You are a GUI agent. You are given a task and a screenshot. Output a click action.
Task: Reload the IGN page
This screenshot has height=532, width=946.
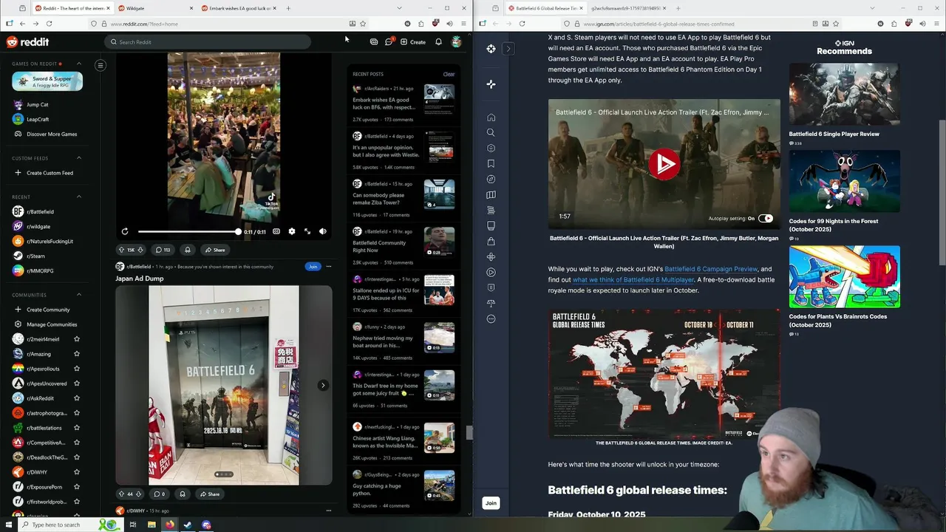click(x=522, y=24)
